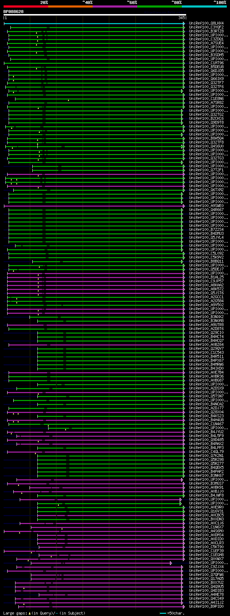Select hit UniRef100_A0E7B4
Viewport: 230px width, 616px height.
click(x=206, y=373)
